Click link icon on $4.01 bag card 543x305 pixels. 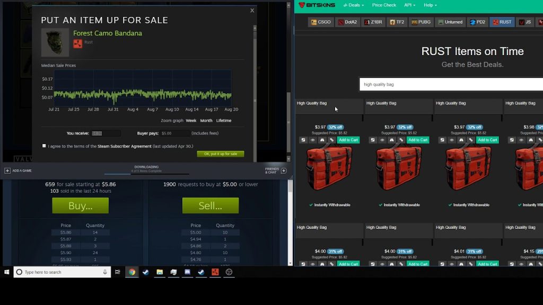pos(471,264)
